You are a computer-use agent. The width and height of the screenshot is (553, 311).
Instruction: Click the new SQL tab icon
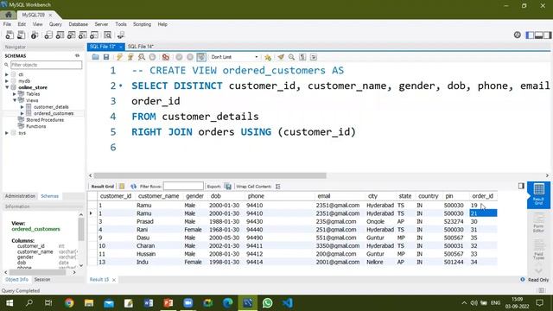click(x=10, y=35)
